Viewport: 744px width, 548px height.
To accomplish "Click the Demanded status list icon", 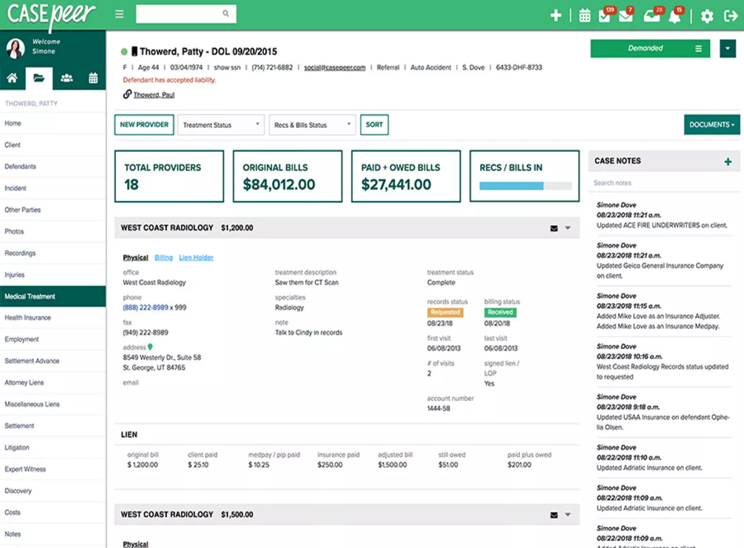I will tap(699, 49).
